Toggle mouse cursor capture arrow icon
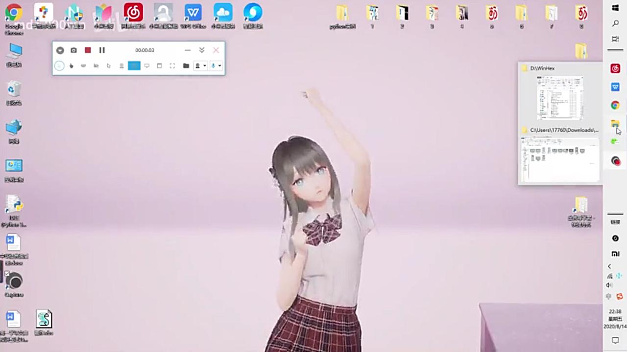This screenshot has width=627, height=352. (x=109, y=66)
